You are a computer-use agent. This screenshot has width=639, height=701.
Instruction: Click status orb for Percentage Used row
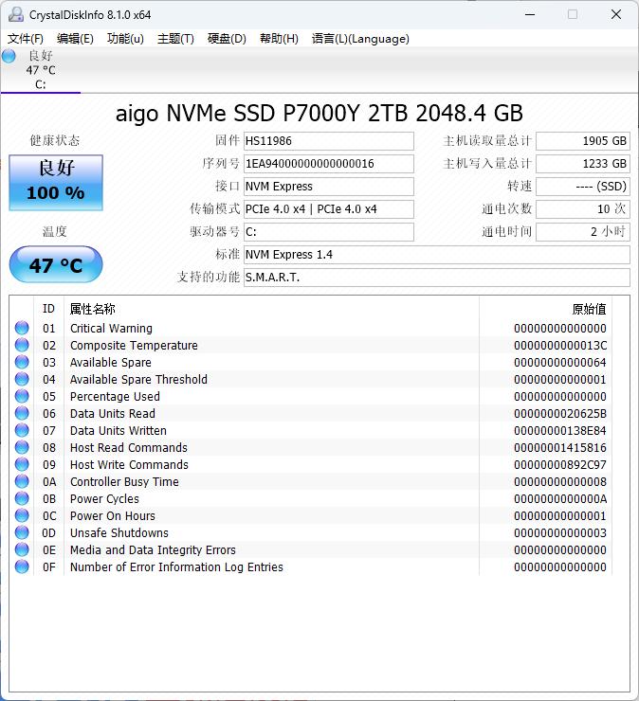[22, 396]
